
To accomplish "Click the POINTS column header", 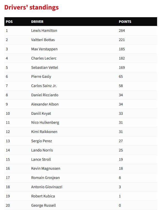I will (125, 22).
